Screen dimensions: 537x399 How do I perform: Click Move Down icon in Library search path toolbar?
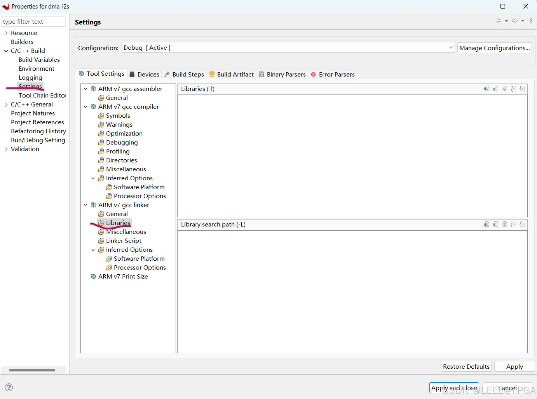522,224
